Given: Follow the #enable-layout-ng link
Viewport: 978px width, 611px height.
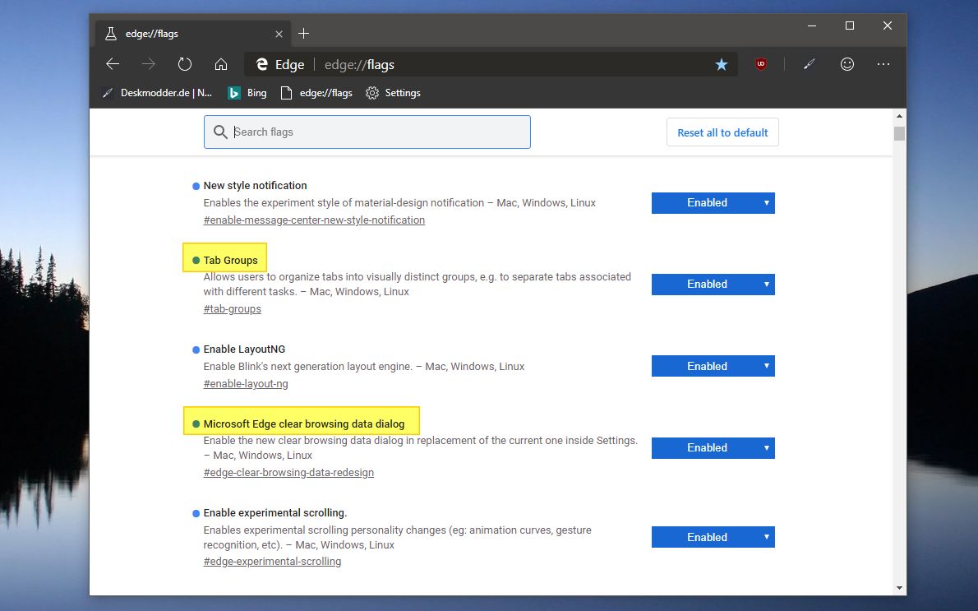Looking at the screenshot, I should [246, 384].
